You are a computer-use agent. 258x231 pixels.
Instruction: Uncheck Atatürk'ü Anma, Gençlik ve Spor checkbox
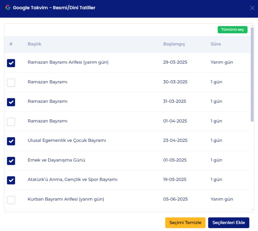11,180
